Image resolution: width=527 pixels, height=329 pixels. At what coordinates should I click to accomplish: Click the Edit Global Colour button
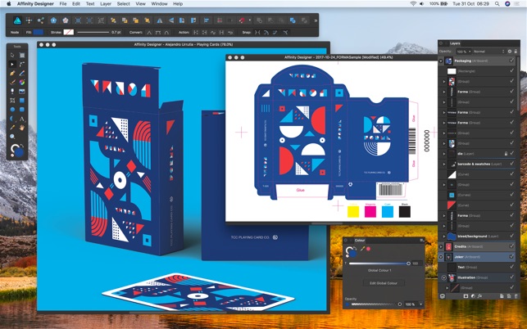384,283
